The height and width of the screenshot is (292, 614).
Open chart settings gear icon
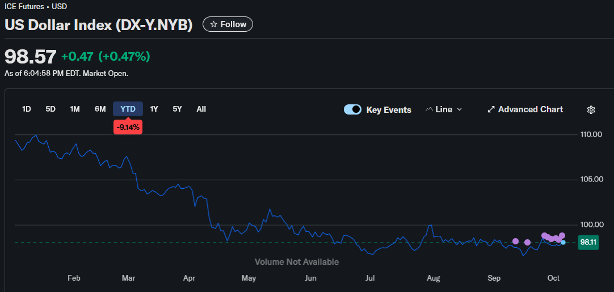click(591, 109)
